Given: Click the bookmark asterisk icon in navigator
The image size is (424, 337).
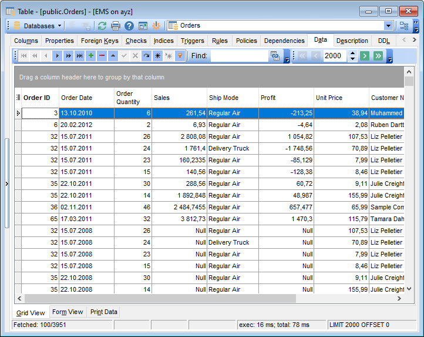Looking at the screenshot, I should pyautogui.click(x=157, y=56).
